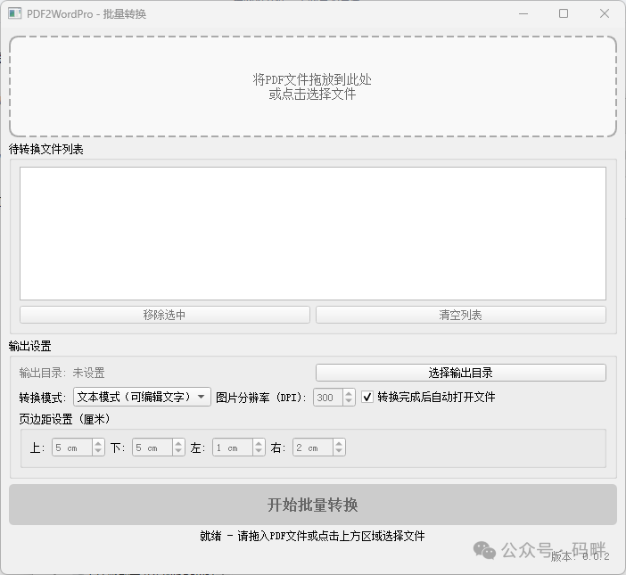Decrease the DPI value with down arrow
This screenshot has width=626, height=575.
pyautogui.click(x=349, y=402)
